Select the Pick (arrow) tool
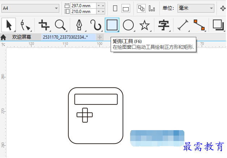This screenshot has width=227, height=158. point(9,25)
